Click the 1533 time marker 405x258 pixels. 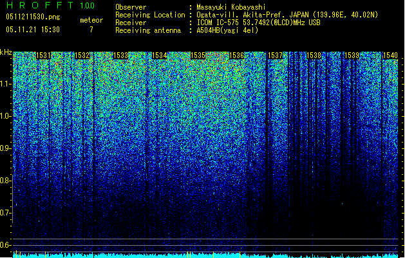pyautogui.click(x=120, y=55)
